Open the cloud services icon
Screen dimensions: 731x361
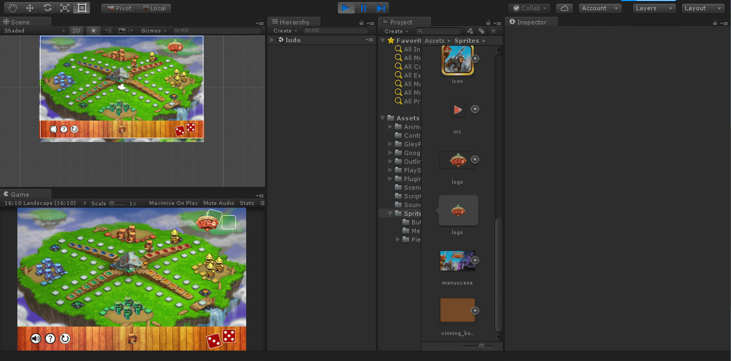coord(565,8)
